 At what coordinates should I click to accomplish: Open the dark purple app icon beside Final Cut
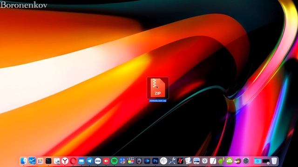point(139,161)
